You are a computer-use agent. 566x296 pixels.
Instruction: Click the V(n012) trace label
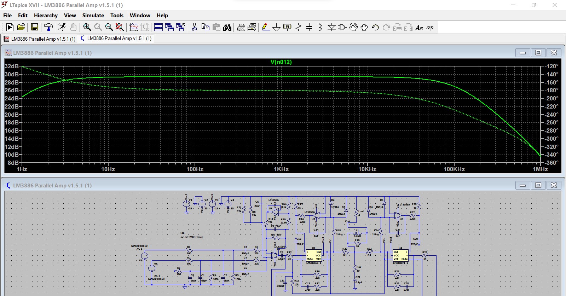(281, 62)
